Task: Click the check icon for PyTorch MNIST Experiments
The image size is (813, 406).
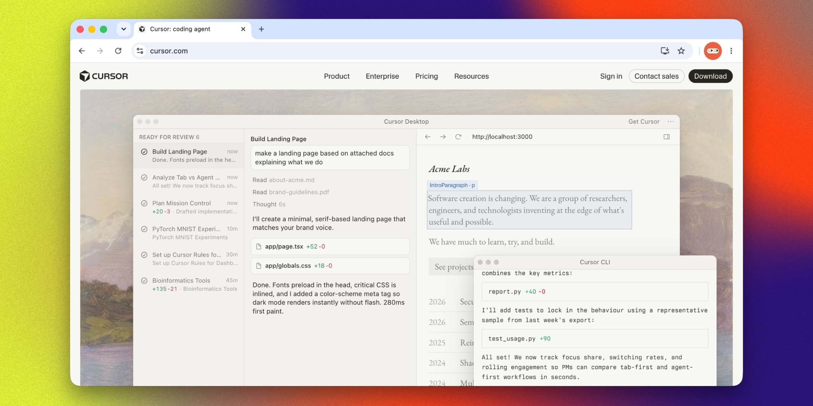Action: coord(144,229)
